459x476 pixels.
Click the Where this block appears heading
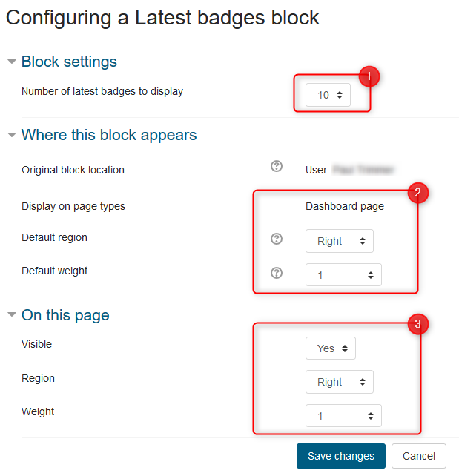(x=109, y=135)
